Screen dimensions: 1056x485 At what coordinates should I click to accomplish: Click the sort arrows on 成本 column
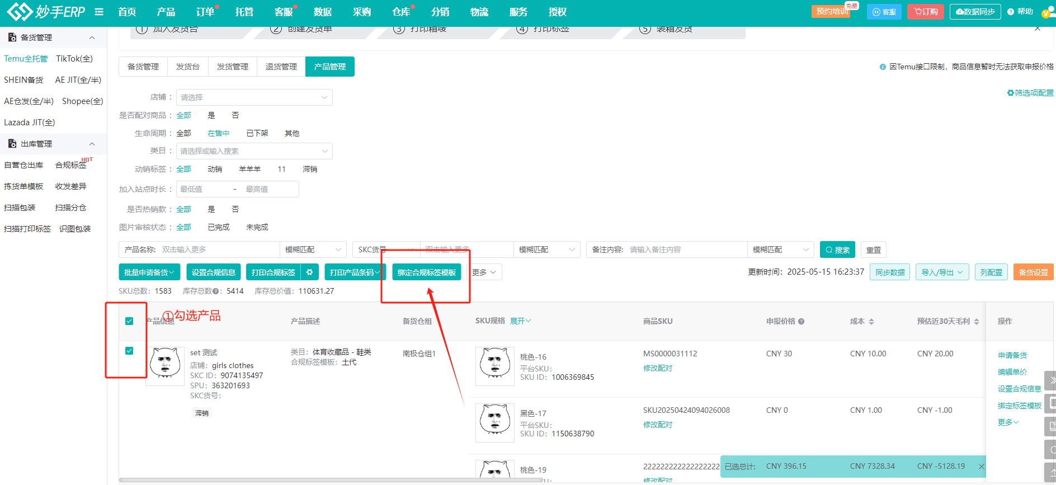click(871, 322)
